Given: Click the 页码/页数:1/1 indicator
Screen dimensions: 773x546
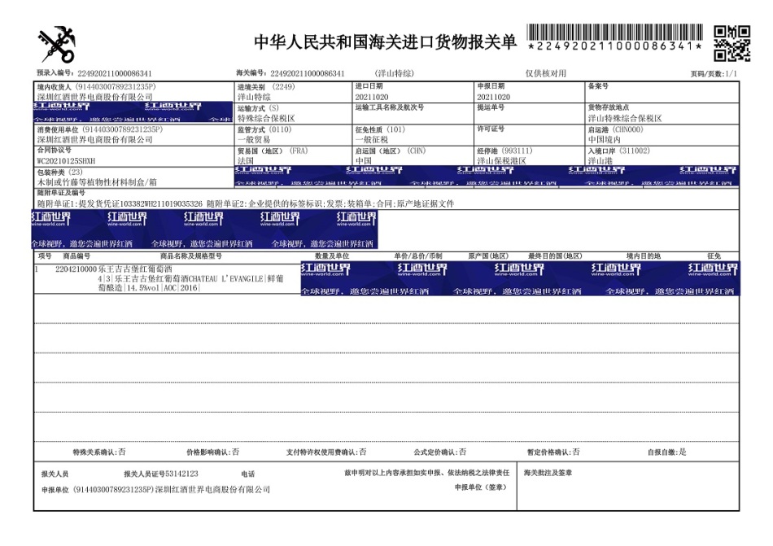Looking at the screenshot, I should point(714,74).
